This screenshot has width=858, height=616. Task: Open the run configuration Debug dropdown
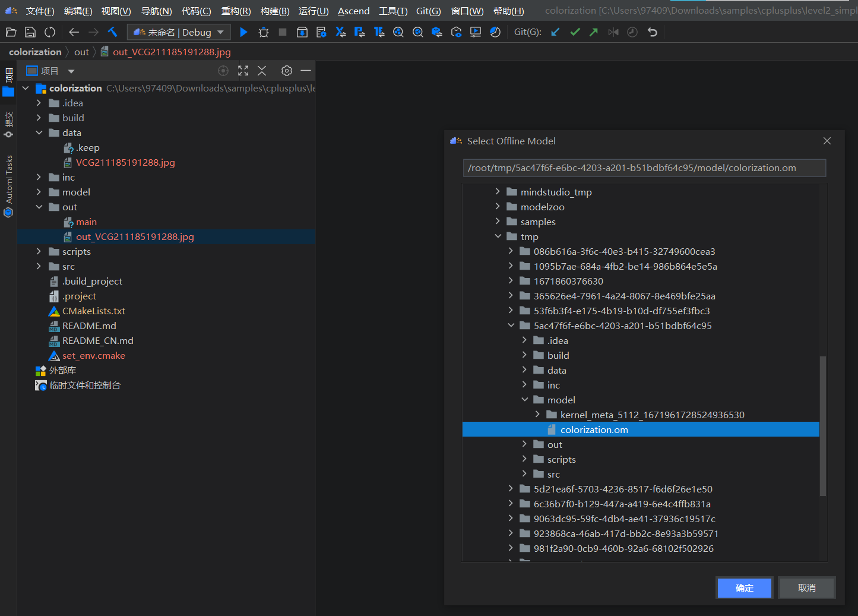coord(179,32)
